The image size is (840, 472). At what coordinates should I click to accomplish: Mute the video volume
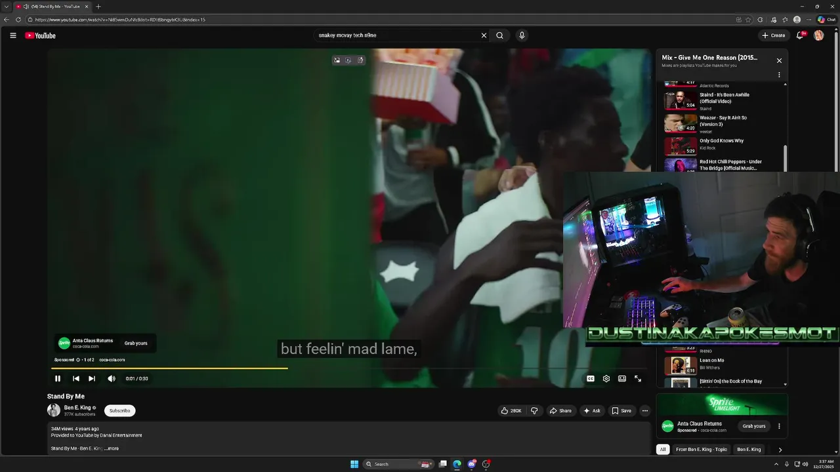112,378
